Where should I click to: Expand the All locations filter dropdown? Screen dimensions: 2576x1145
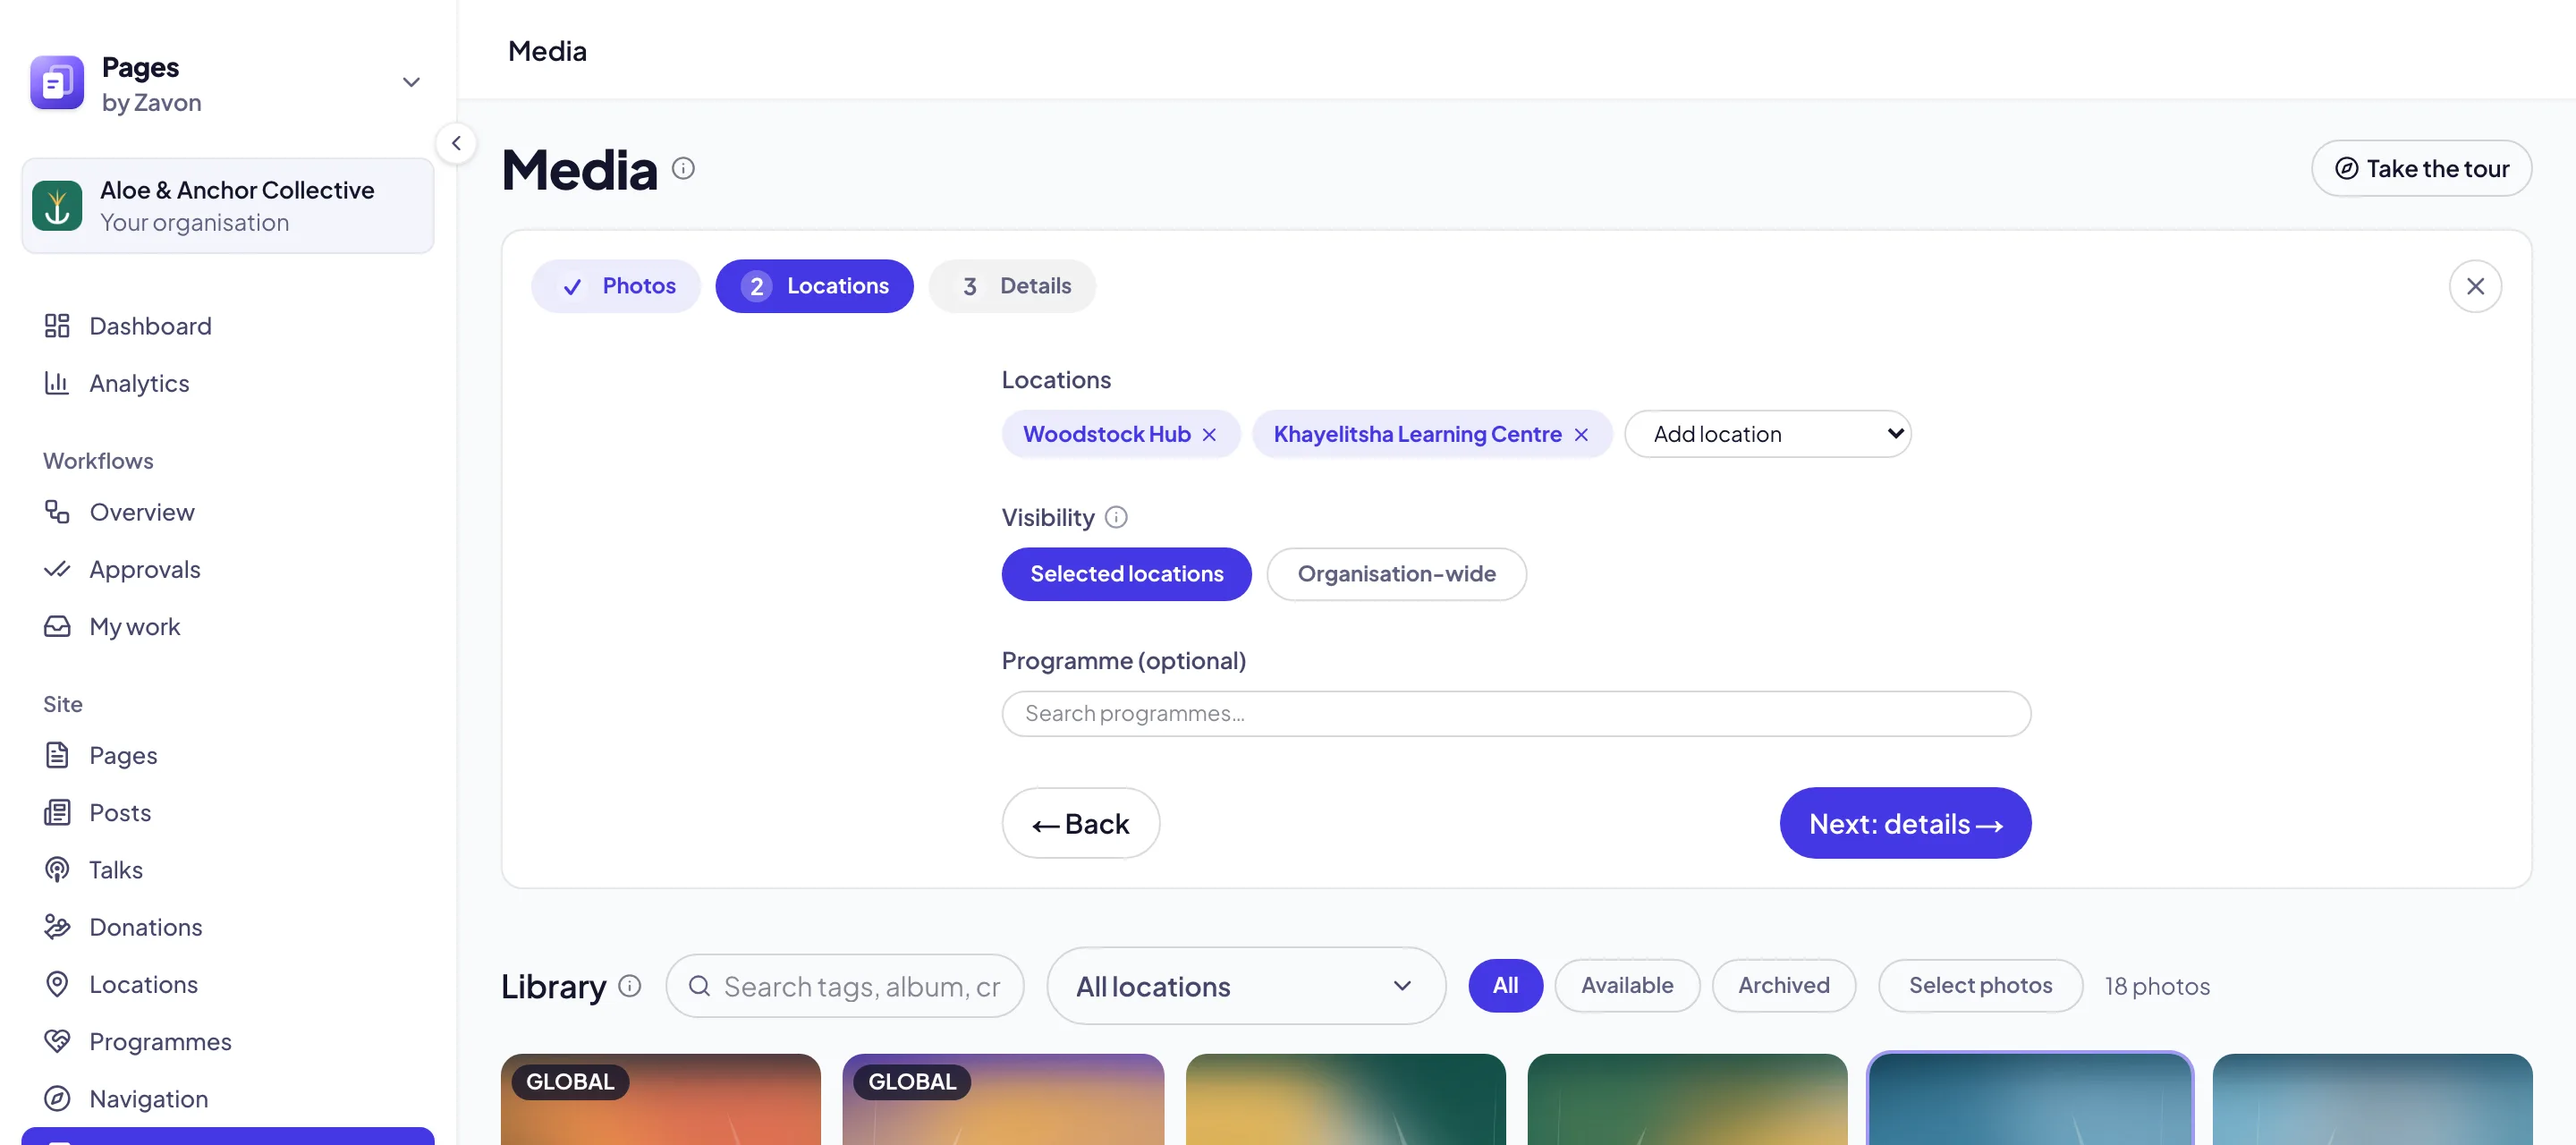[1245, 986]
